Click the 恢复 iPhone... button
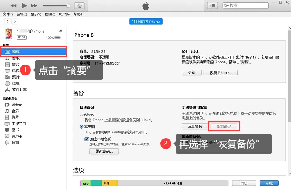The width and height of the screenshot is (291, 190). click(220, 72)
